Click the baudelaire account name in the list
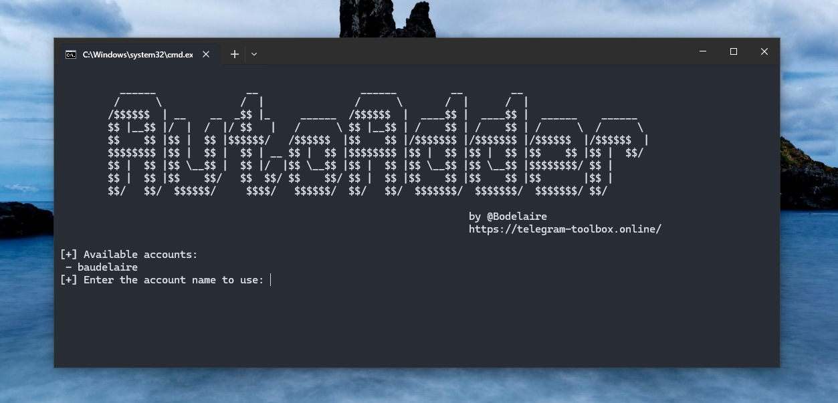838x403 pixels. [107, 267]
